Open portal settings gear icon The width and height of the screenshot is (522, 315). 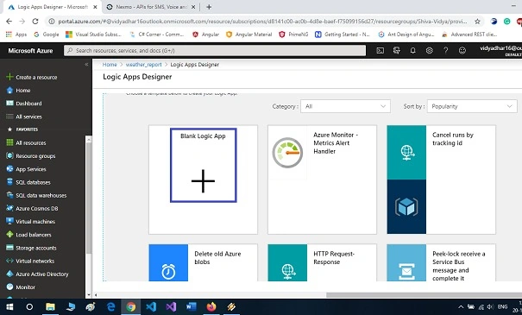[429, 51]
